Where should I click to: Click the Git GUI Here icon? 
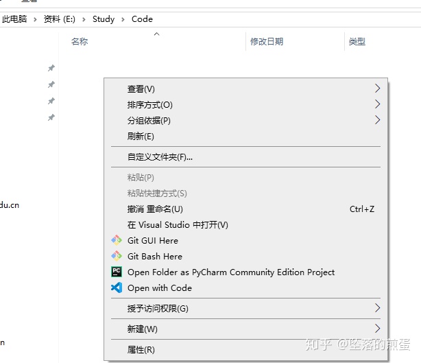point(117,240)
